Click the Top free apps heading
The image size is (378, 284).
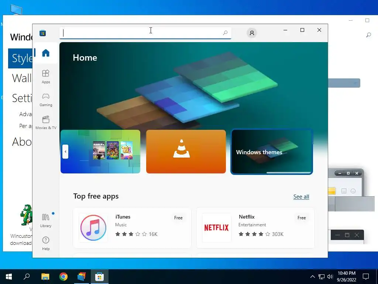click(96, 196)
